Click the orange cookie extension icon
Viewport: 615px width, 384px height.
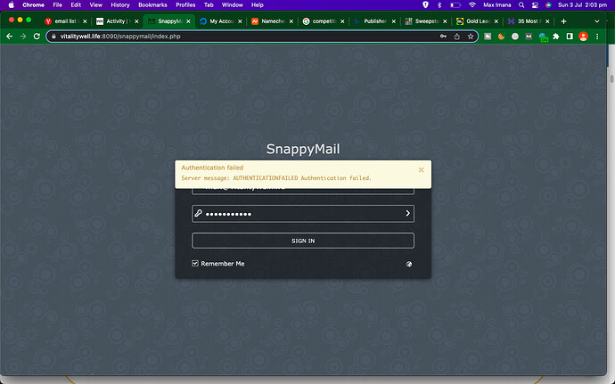point(501,37)
